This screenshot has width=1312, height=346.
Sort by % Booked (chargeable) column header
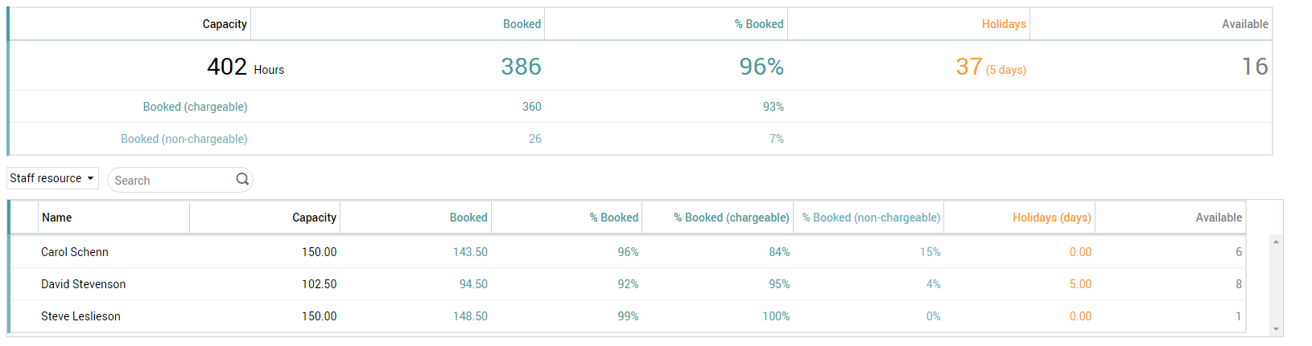point(731,218)
